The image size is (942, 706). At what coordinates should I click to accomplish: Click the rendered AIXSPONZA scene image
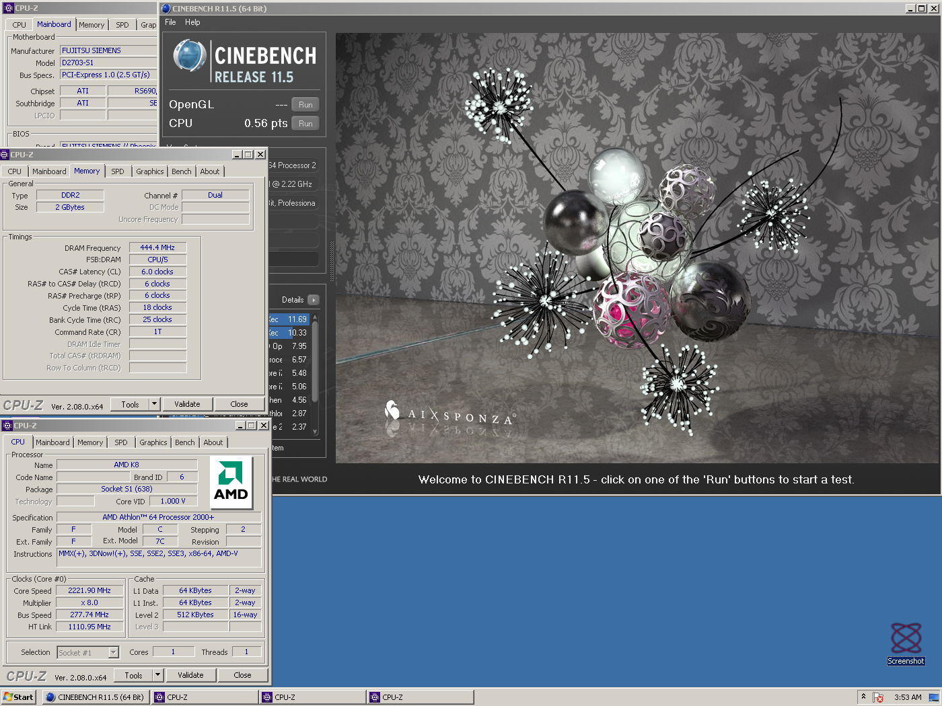click(637, 248)
